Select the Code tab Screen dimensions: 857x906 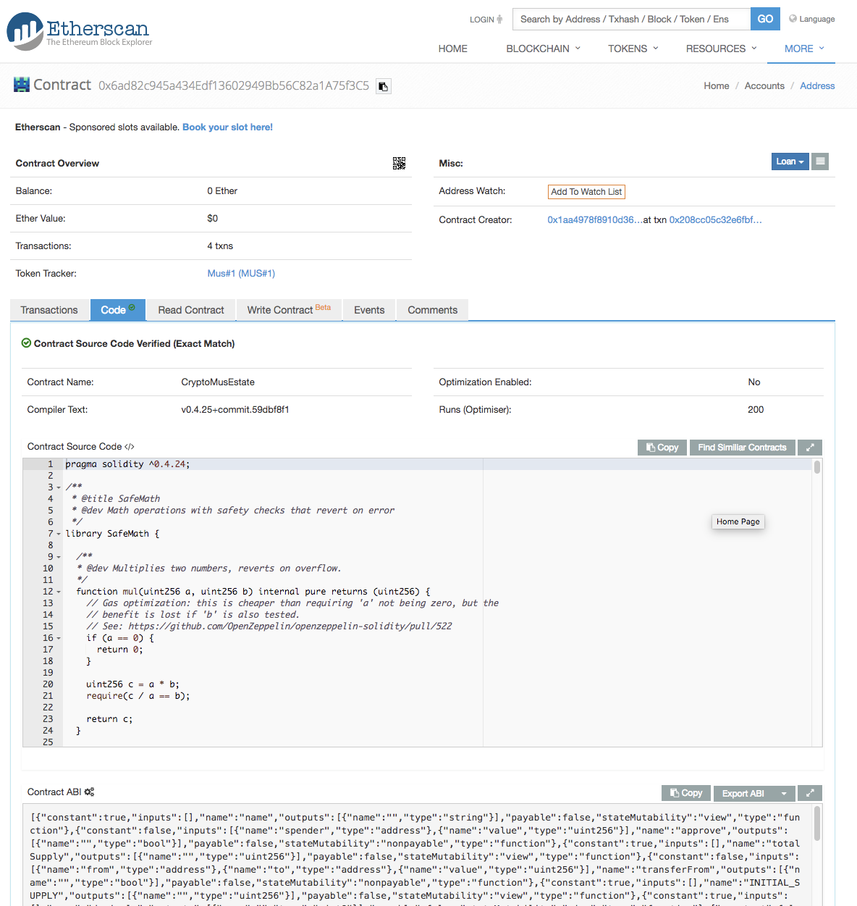[x=118, y=310]
